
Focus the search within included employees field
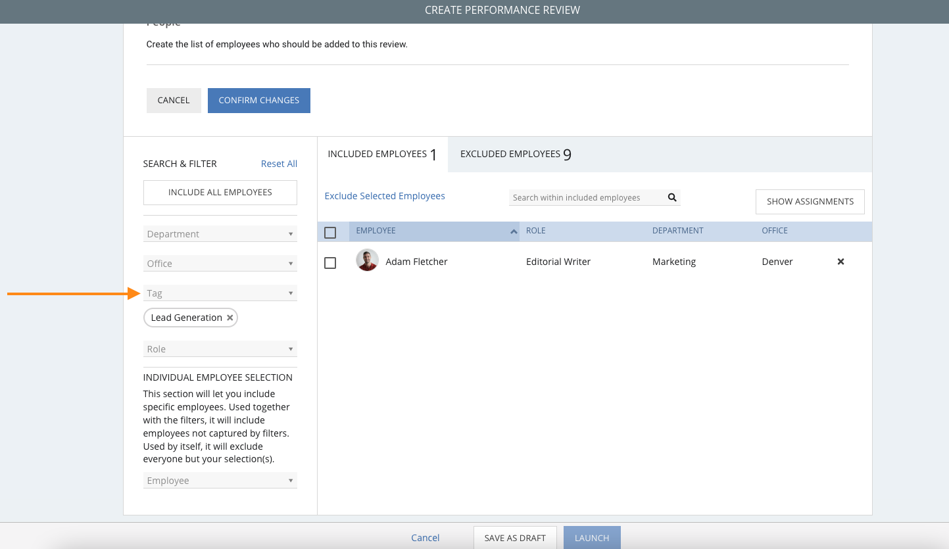pyautogui.click(x=585, y=197)
